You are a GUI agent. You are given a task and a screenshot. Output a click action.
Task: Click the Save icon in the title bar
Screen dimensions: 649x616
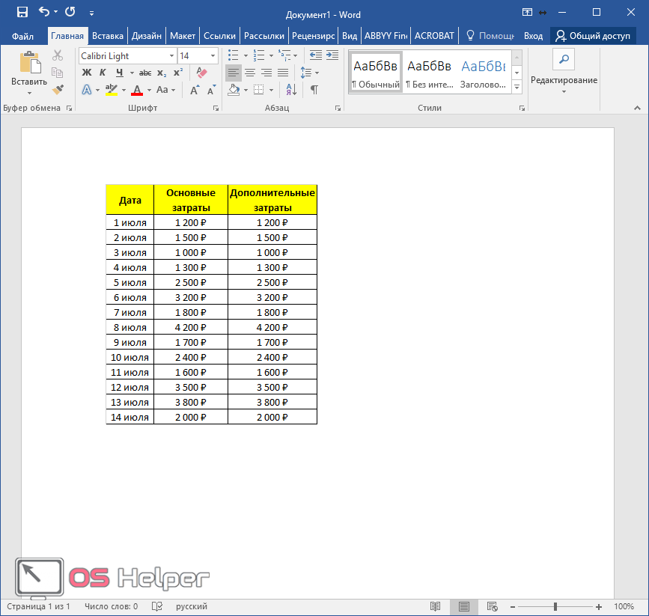(22, 12)
